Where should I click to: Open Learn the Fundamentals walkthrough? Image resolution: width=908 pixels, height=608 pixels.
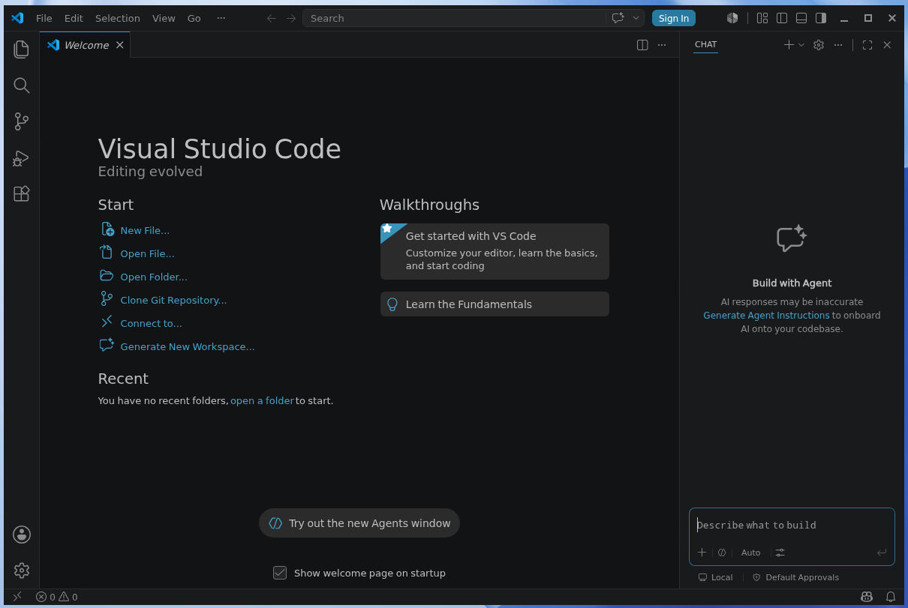[495, 304]
